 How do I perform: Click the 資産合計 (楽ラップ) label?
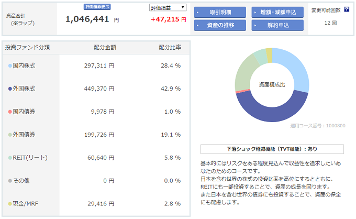tap(20, 19)
